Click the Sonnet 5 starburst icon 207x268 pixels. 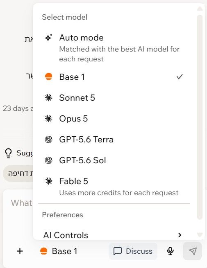49,98
